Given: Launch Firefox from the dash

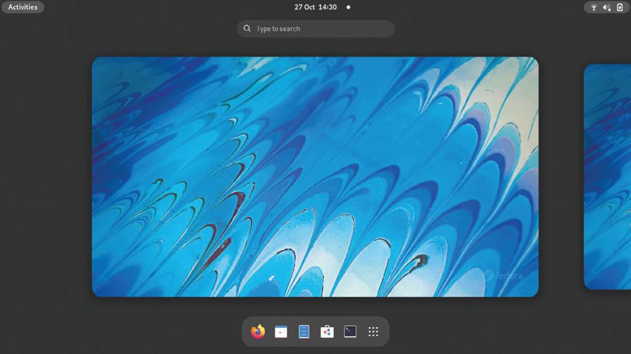Looking at the screenshot, I should pos(258,331).
